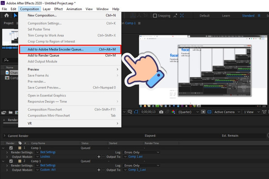Viewport: 269px width, 179px height.
Task: Open Render Settings preset dropdown for item 1
Action: (37, 152)
